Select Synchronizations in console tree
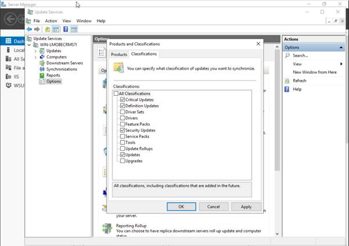This screenshot has width=349, height=246. pos(61,69)
